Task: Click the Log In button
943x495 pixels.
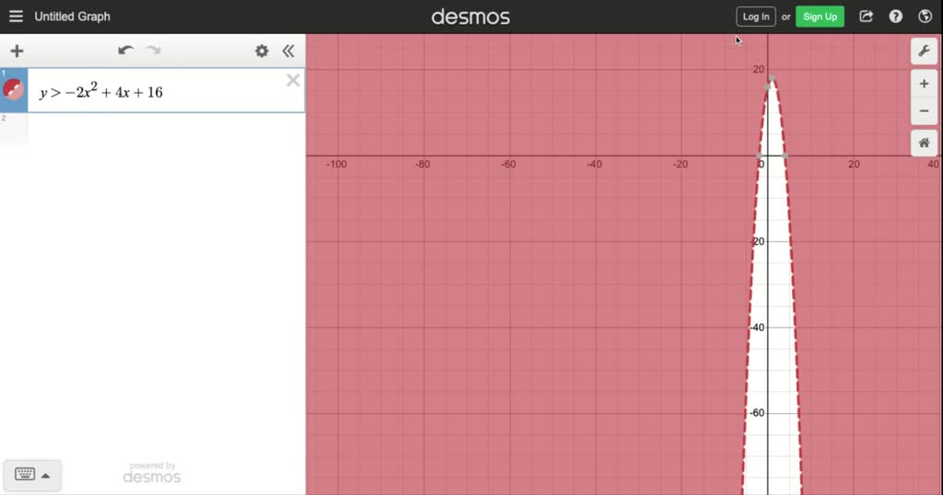Action: click(x=756, y=17)
